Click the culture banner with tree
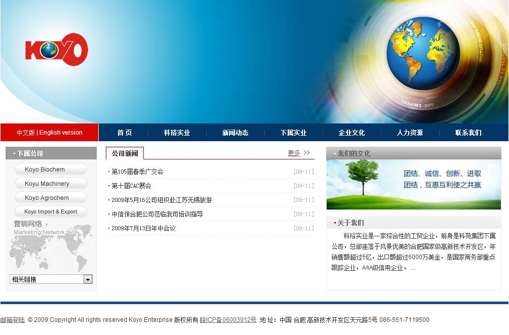Screen dimensions: 509x335 413,185
